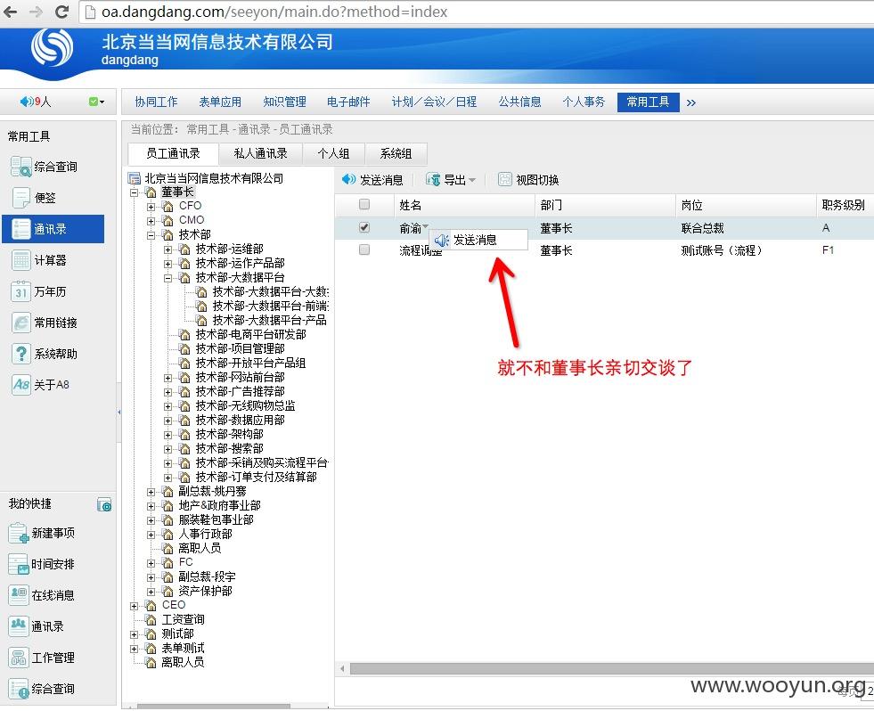Expand 技术部-运维部 tree node
This screenshot has width=874, height=711.
tap(167, 249)
